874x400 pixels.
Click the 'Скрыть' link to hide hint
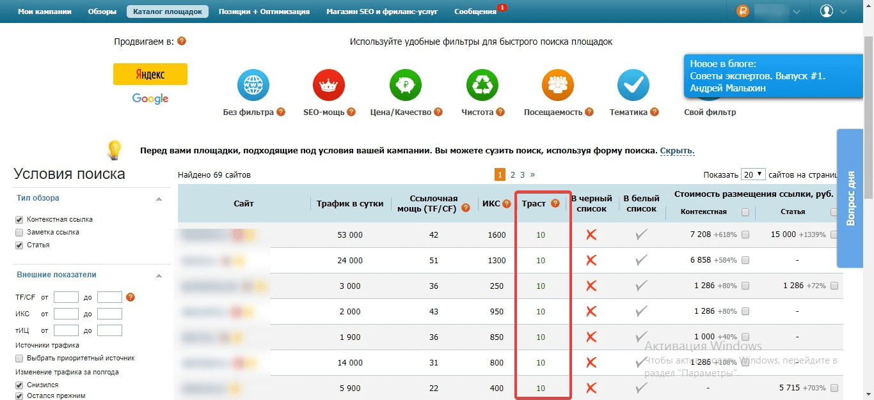pyautogui.click(x=677, y=151)
